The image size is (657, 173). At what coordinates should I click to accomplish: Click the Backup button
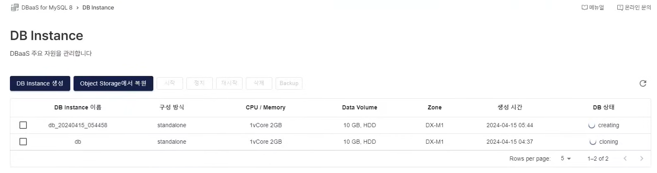[x=289, y=83]
